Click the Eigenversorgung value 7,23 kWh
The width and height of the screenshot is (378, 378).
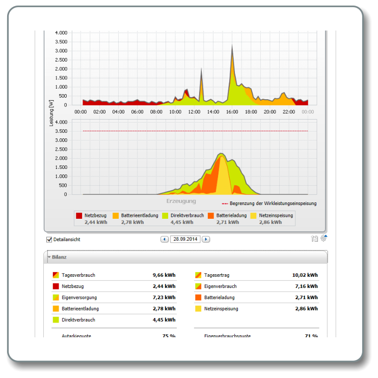click(164, 298)
